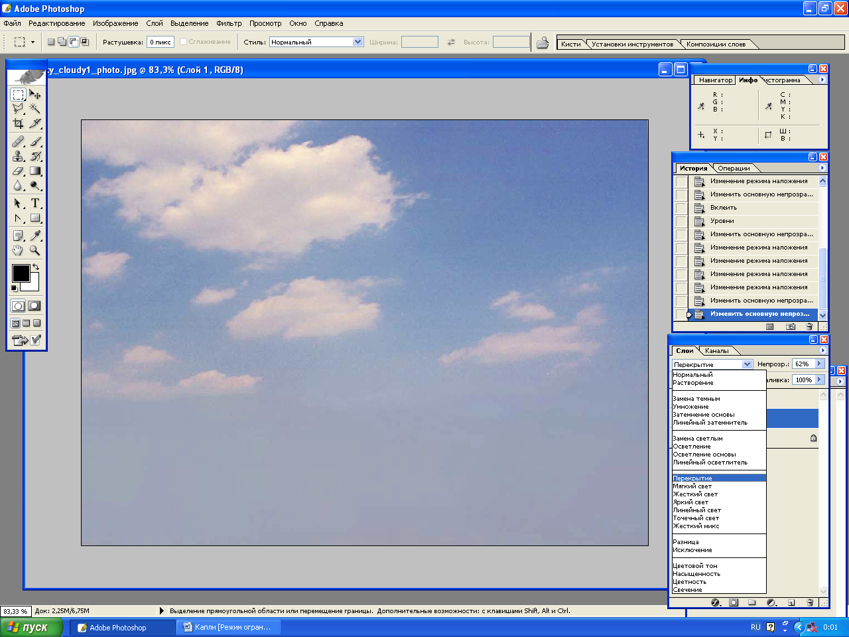Open the Фильтр menu
Image resolution: width=849 pixels, height=637 pixels.
229,23
